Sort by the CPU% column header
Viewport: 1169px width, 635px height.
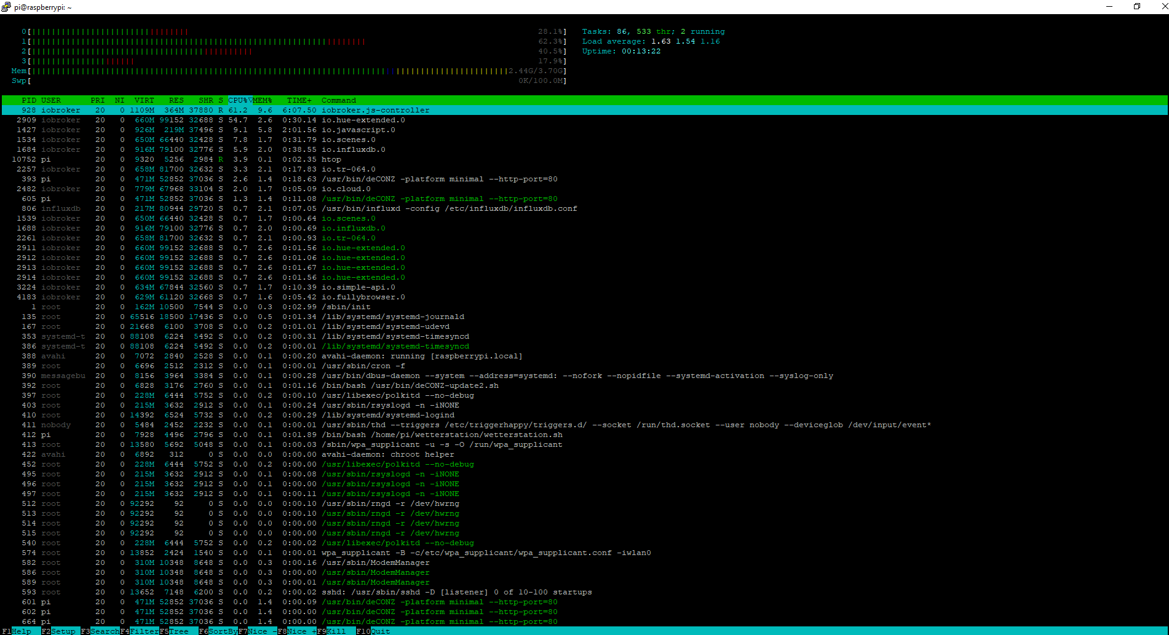[x=238, y=100]
